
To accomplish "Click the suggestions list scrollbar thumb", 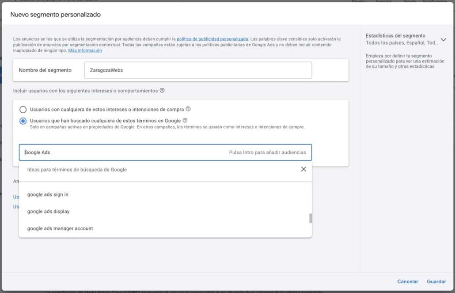I will [x=311, y=218].
